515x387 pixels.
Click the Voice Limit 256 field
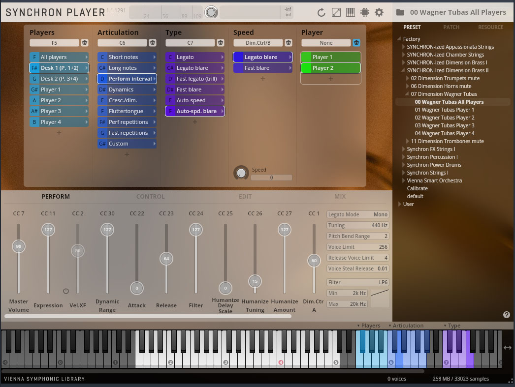pyautogui.click(x=357, y=247)
